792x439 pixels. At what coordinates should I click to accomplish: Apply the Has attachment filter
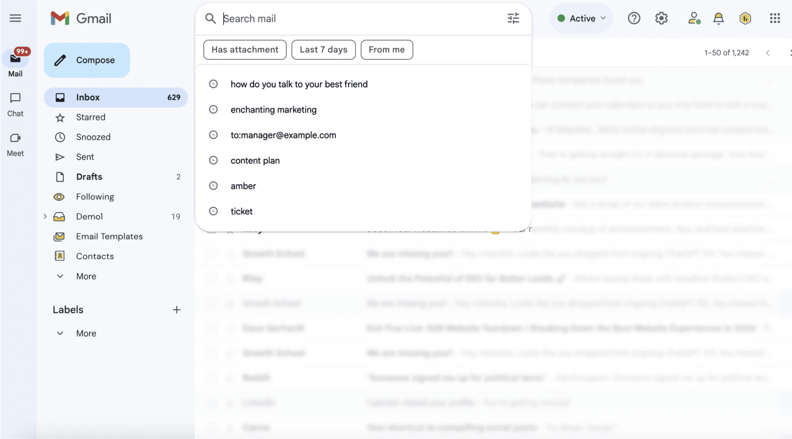[244, 50]
